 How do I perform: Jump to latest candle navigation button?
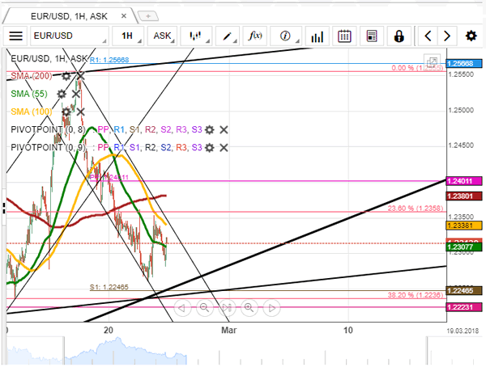[227, 308]
